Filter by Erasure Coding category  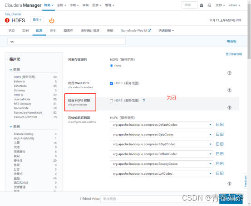[24, 134]
